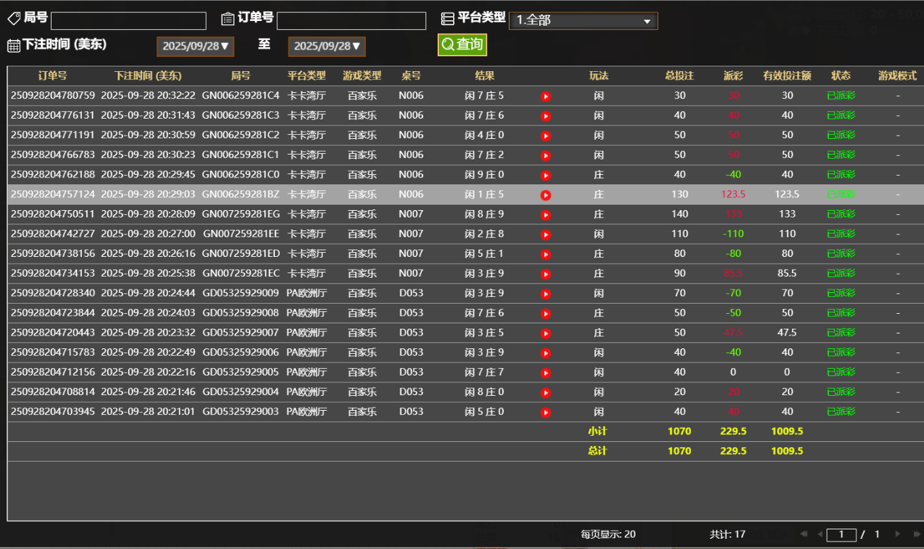Go to the next page arrow icon
This screenshot has height=549, width=924.
click(898, 533)
